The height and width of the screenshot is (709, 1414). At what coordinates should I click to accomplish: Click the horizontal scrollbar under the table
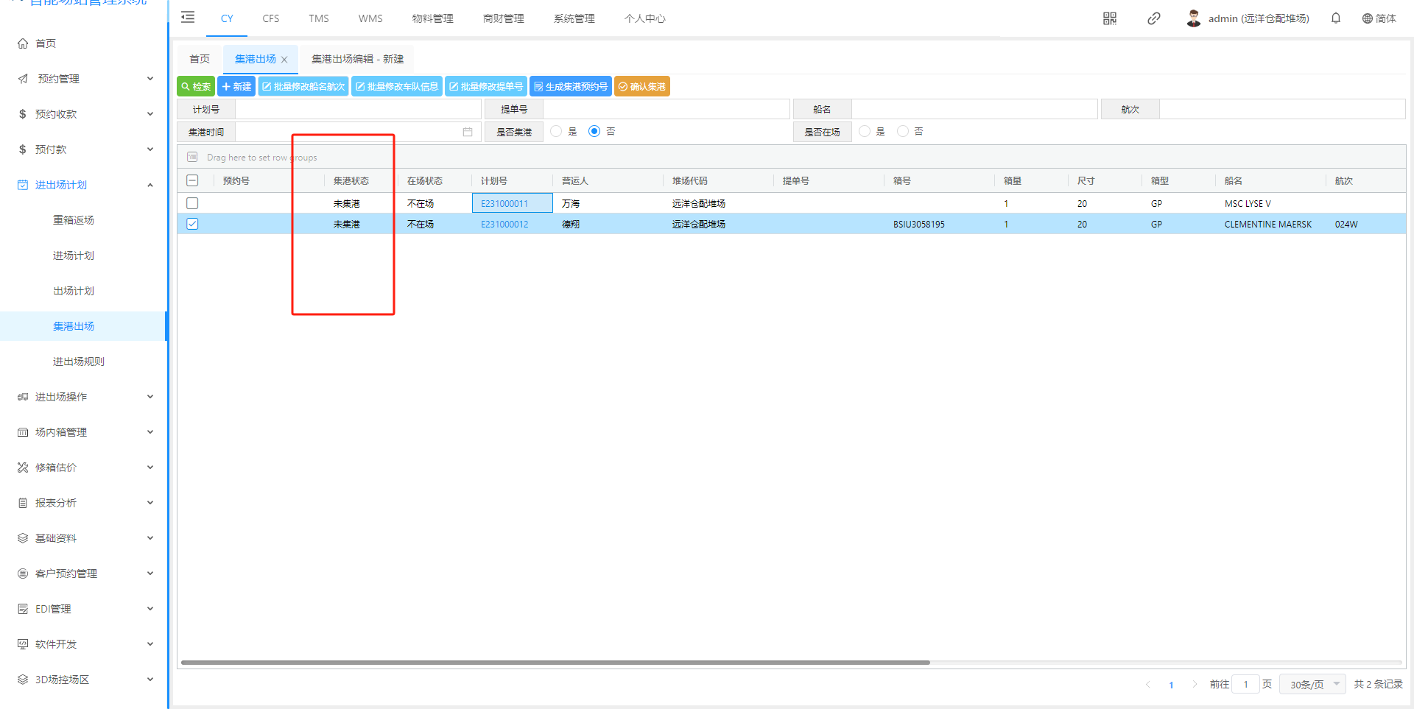pyautogui.click(x=555, y=662)
